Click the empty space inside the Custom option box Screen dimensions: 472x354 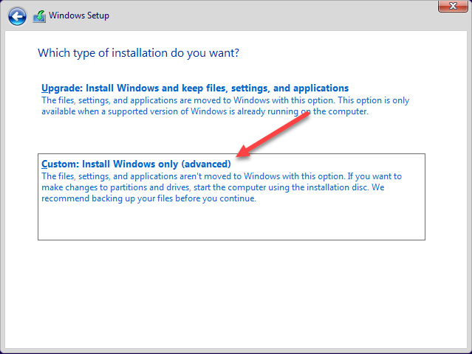pyautogui.click(x=229, y=222)
